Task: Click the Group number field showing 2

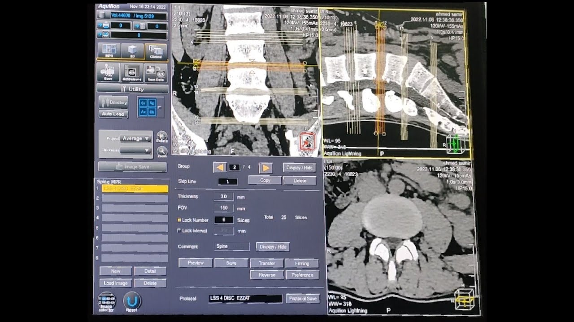Action: point(235,167)
